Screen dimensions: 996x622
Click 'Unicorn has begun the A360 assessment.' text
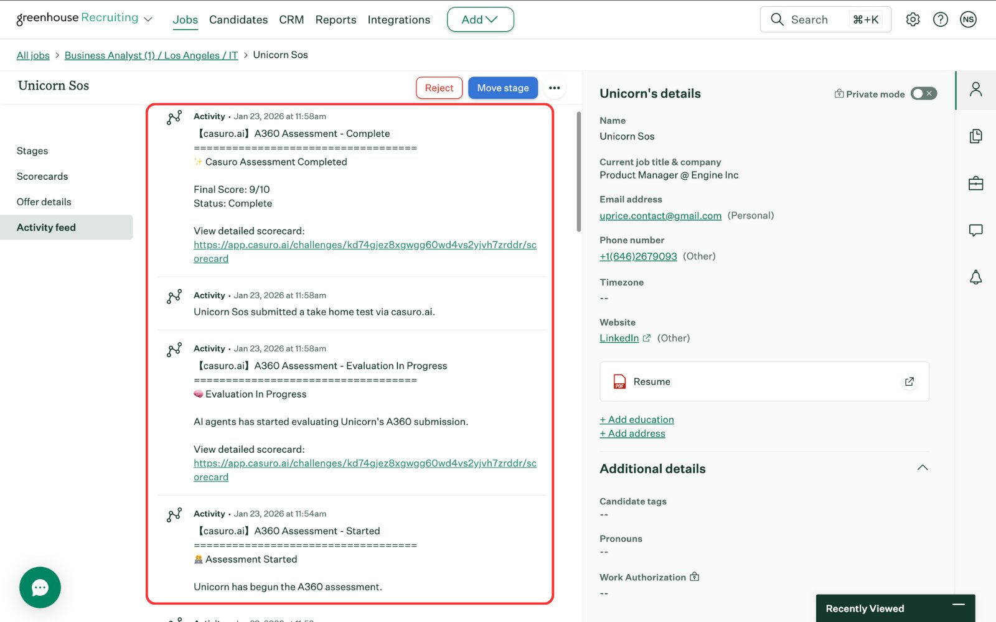click(x=288, y=587)
